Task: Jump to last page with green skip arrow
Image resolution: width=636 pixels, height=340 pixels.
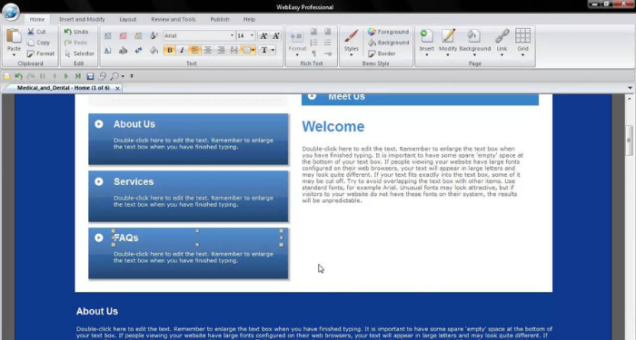Action: (x=78, y=75)
